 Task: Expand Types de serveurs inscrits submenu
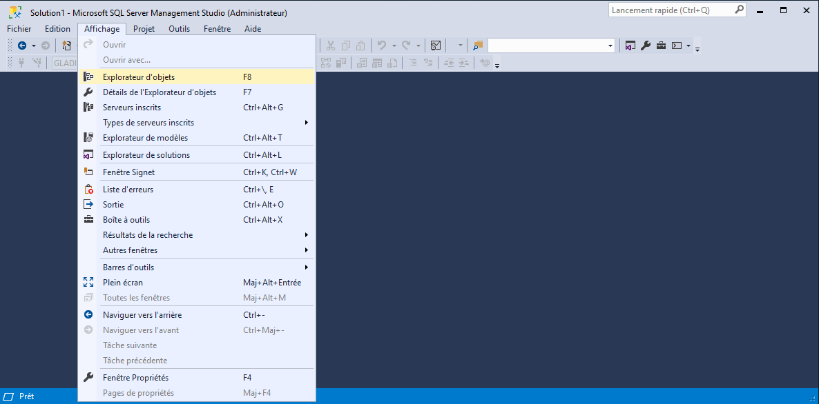pyautogui.click(x=307, y=123)
